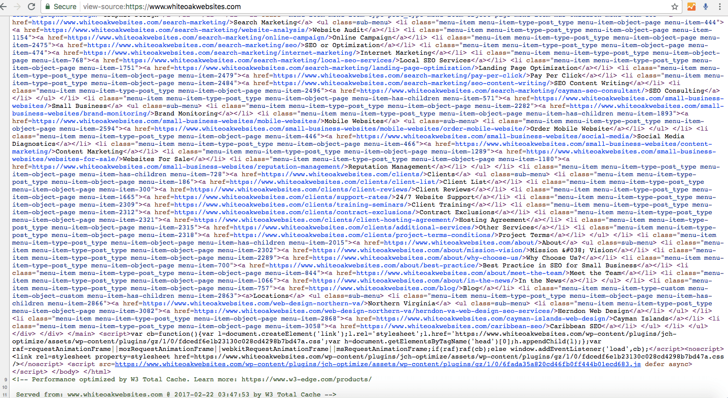The width and height of the screenshot is (728, 398).
Task: Open the jch-optimize .js script src link
Action: tap(378, 364)
